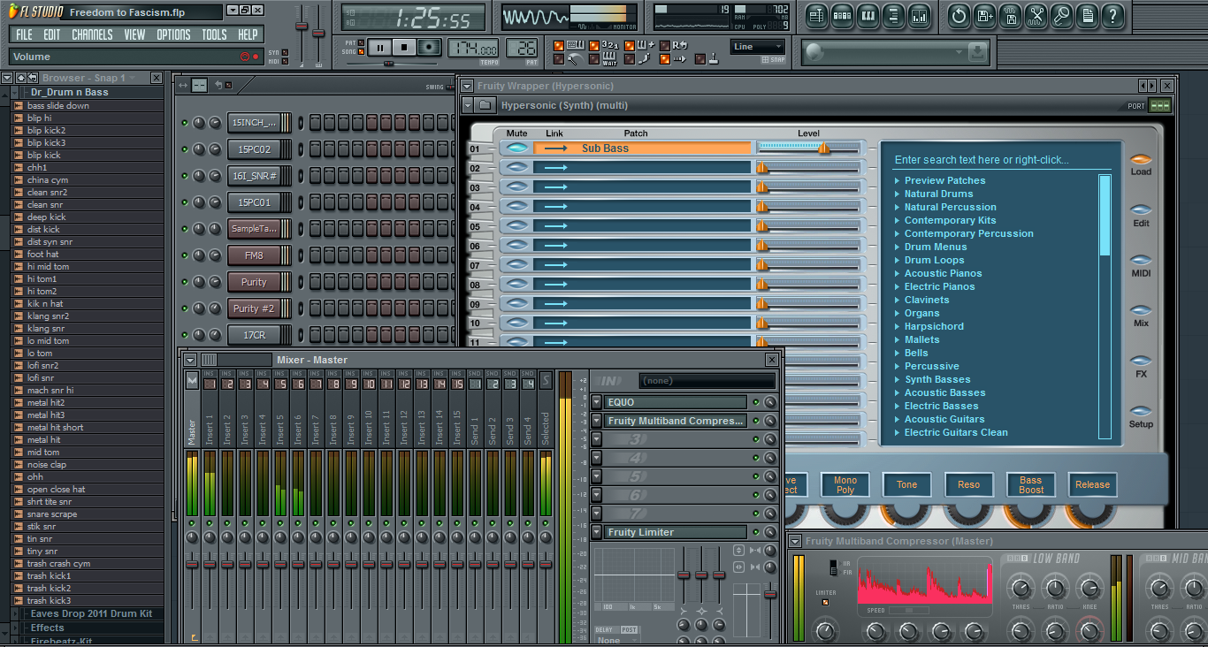This screenshot has width=1208, height=647.
Task: Click the Mono Poly button in Hypersonic
Action: tap(845, 484)
